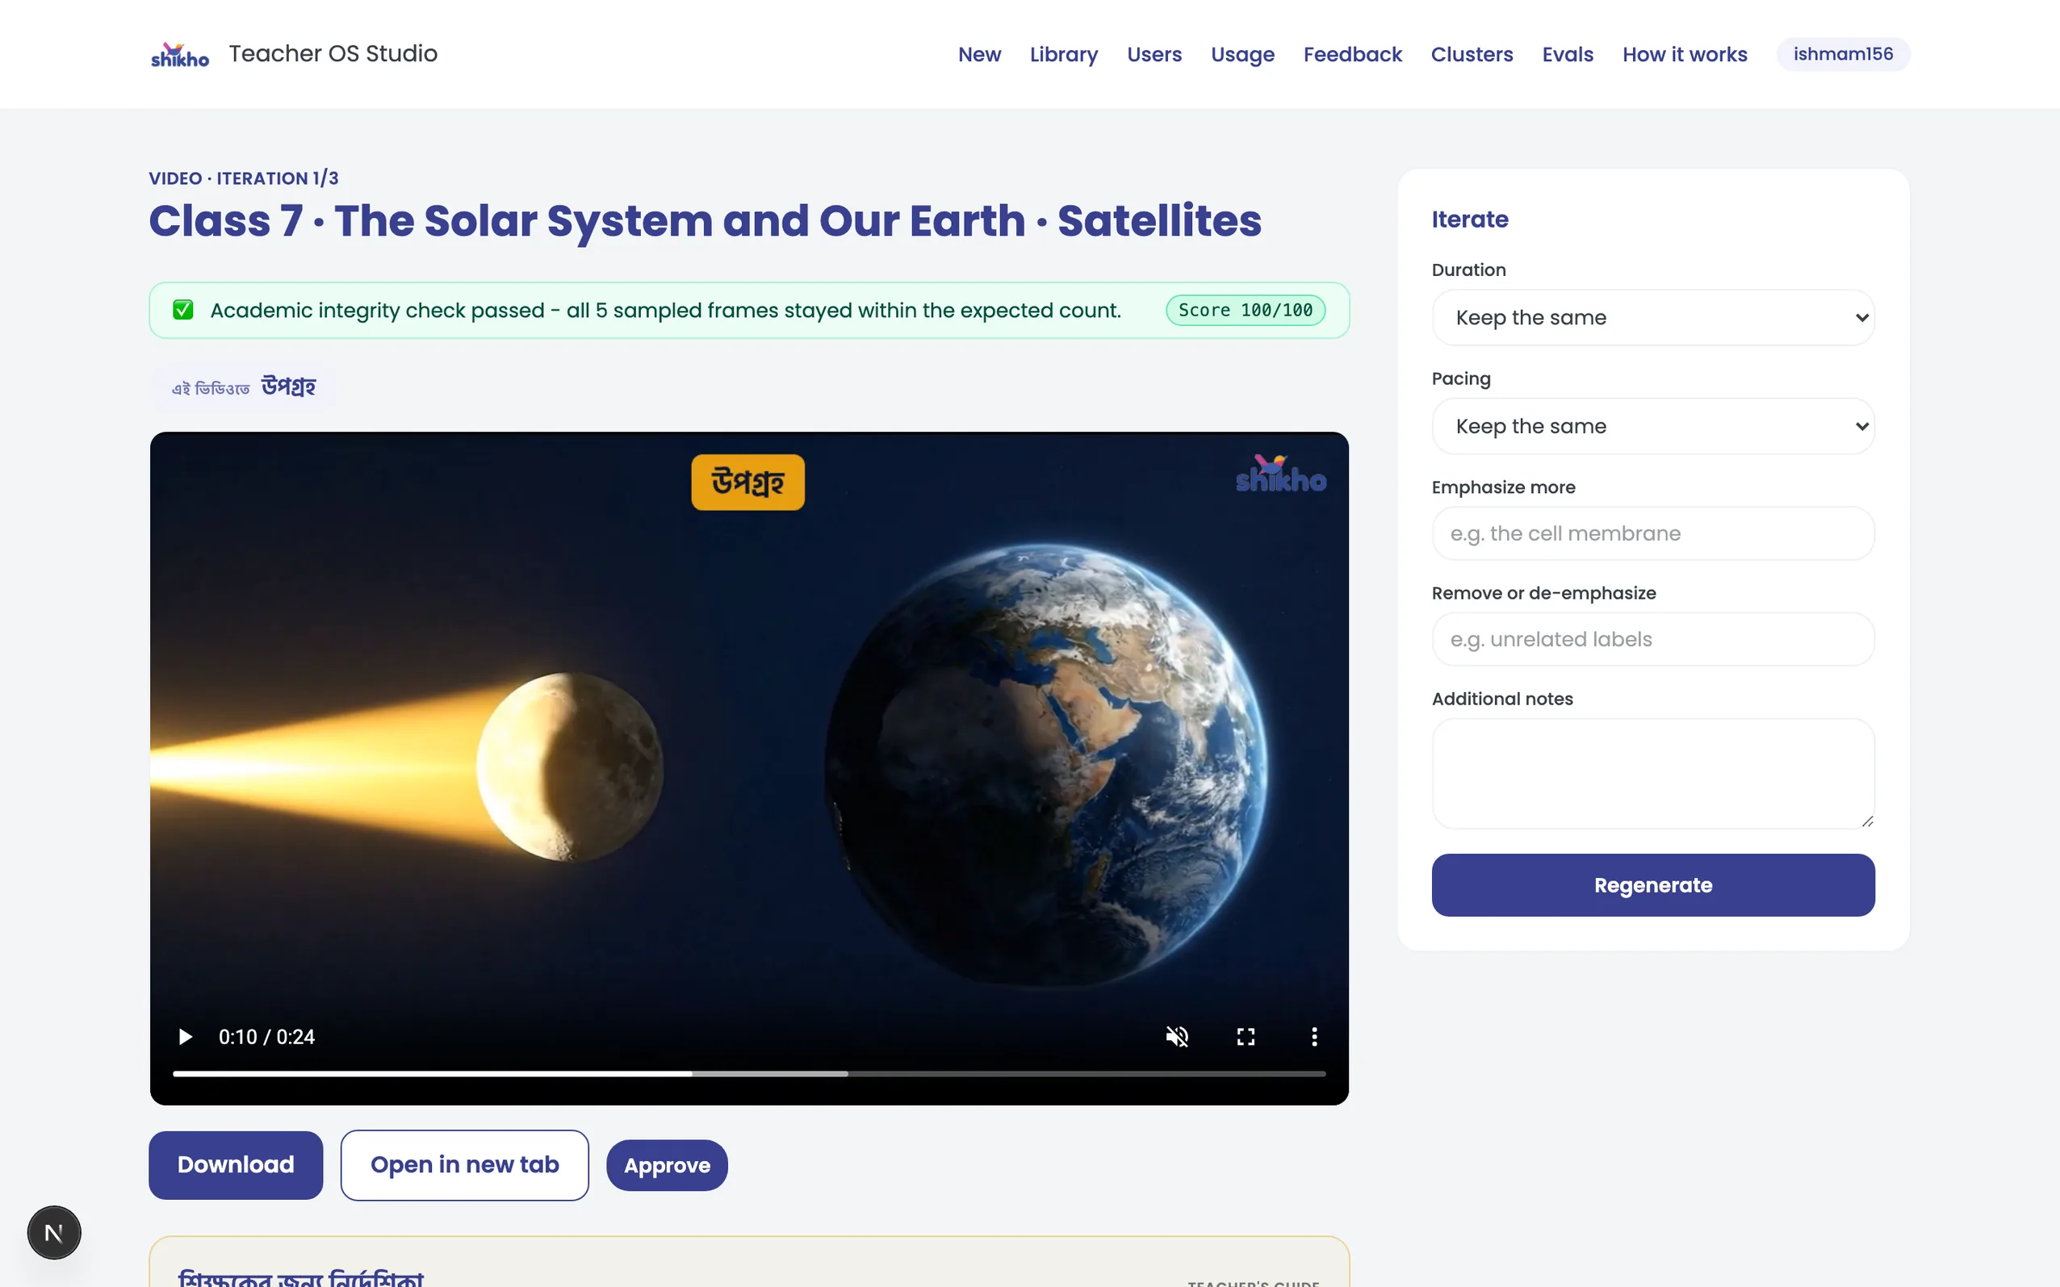Click the green integrity check mark icon
This screenshot has height=1287, width=2060.
coord(183,310)
